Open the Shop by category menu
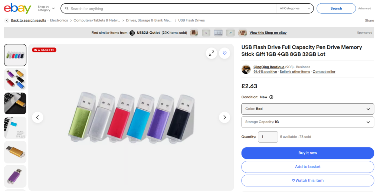The image size is (380, 192). 46,9
